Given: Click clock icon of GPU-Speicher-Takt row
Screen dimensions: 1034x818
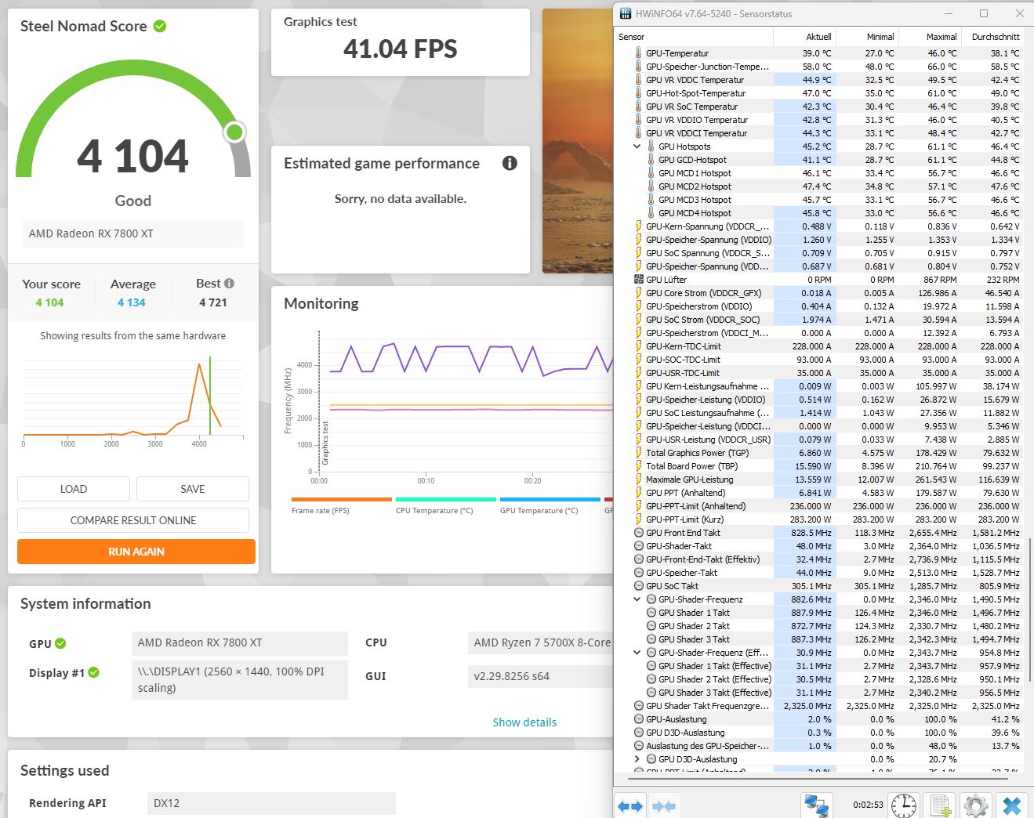Looking at the screenshot, I should pos(638,573).
